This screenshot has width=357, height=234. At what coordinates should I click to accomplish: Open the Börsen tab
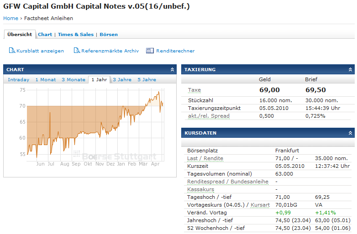click(109, 35)
